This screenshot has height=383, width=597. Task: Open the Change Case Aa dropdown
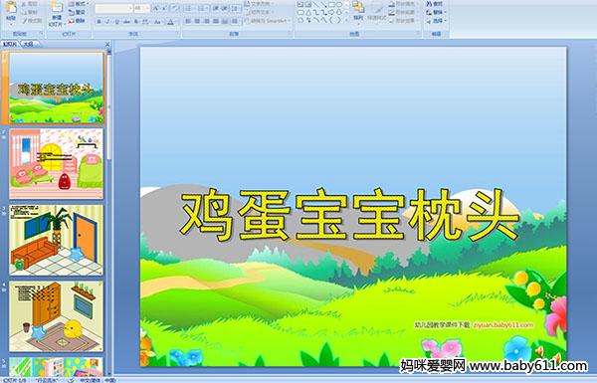point(157,22)
